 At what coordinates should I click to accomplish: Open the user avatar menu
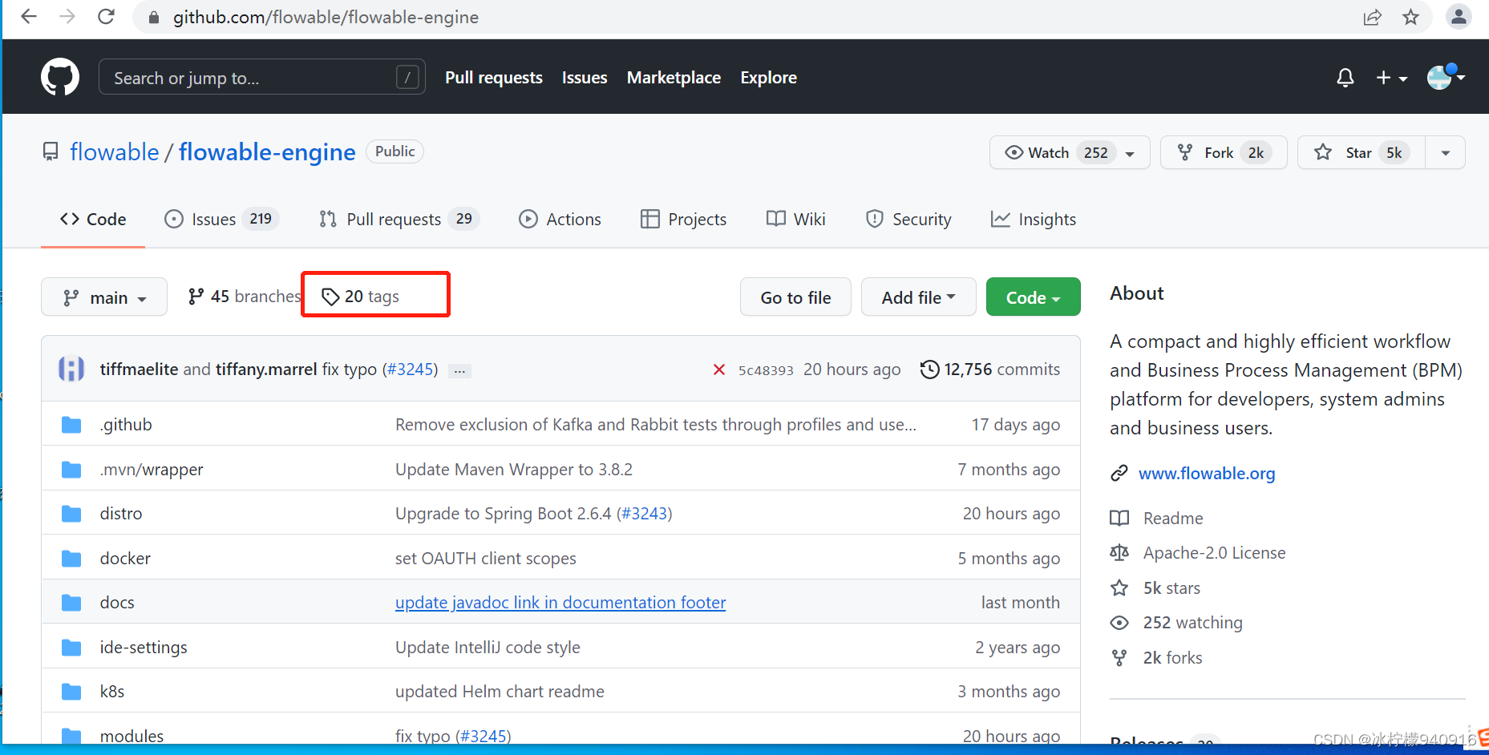[x=1446, y=77]
